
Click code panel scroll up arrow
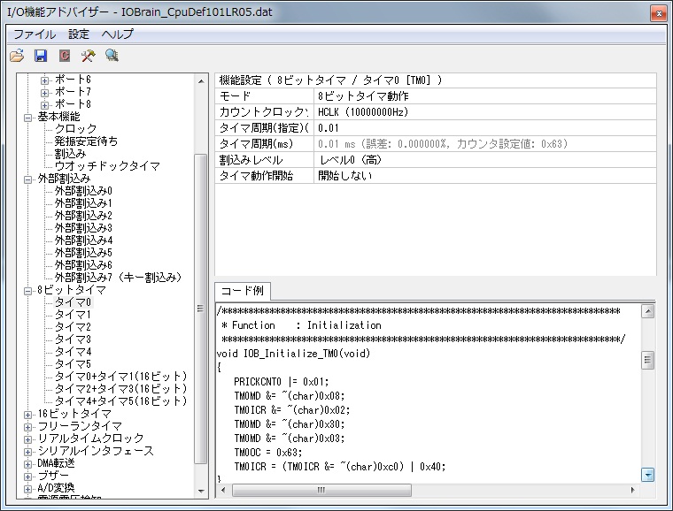point(647,311)
